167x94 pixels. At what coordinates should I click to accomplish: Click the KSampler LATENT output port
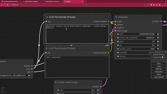pos(161,21)
